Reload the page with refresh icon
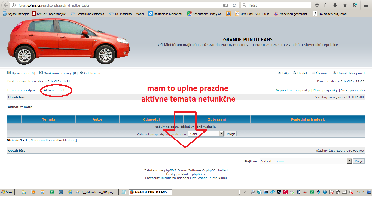The image size is (372, 209). point(234,5)
